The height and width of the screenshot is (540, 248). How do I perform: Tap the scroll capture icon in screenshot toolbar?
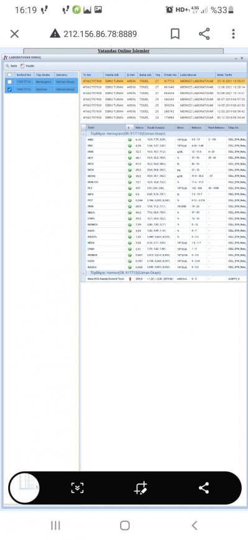pyautogui.click(x=77, y=488)
